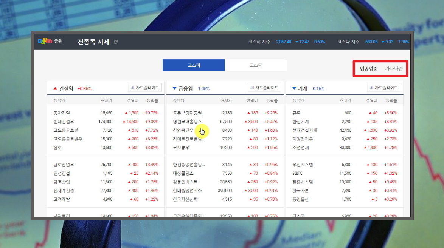This screenshot has height=248, width=444.
Task: Open stock 한양증권우
Action: coord(183,130)
